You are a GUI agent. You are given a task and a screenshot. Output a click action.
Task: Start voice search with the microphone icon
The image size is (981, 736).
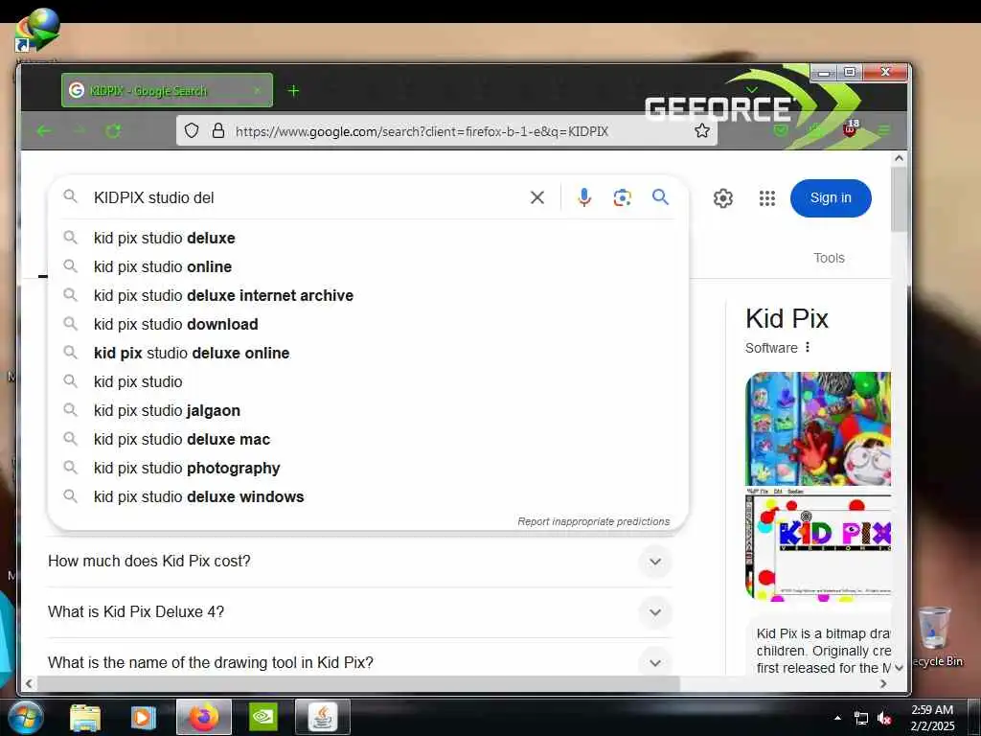click(584, 197)
